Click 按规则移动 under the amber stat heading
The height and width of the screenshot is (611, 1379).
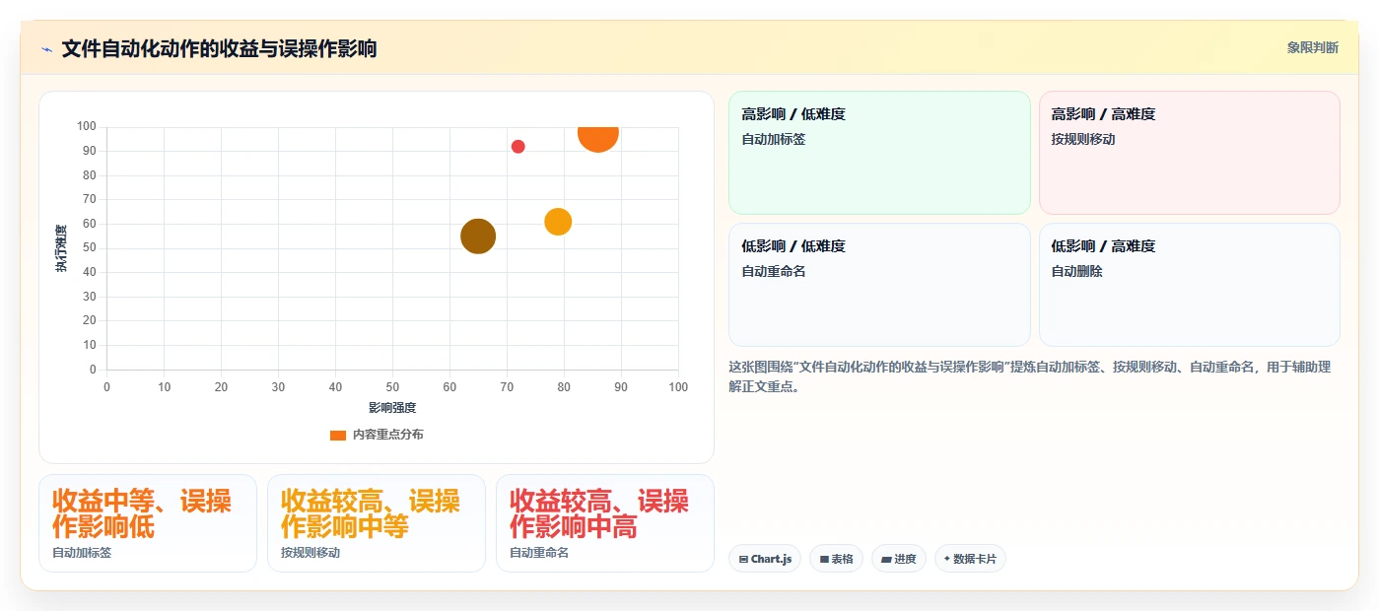coord(310,553)
